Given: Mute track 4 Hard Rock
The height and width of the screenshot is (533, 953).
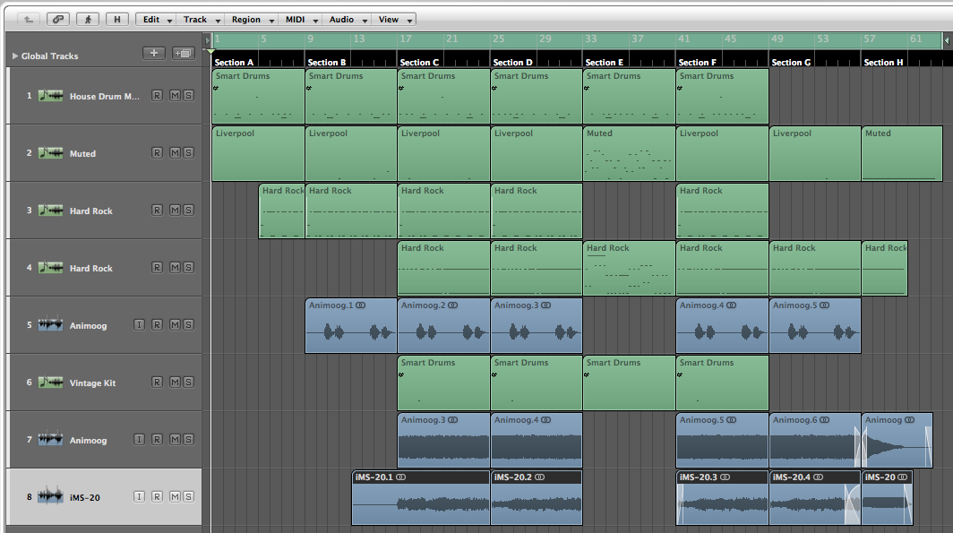Looking at the screenshot, I should pos(175,268).
